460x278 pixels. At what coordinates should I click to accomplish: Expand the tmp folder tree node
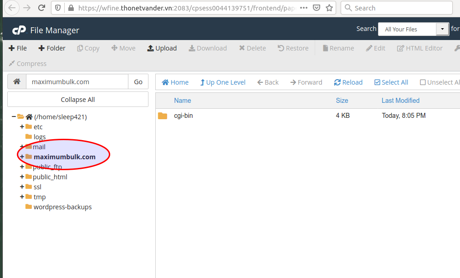pos(22,197)
